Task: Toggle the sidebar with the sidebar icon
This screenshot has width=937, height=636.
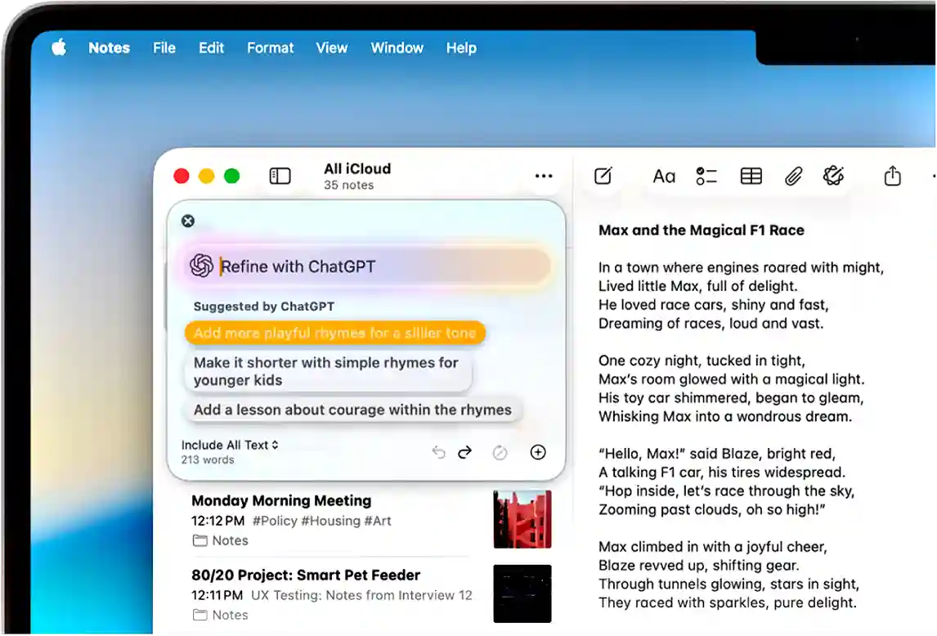Action: [280, 177]
